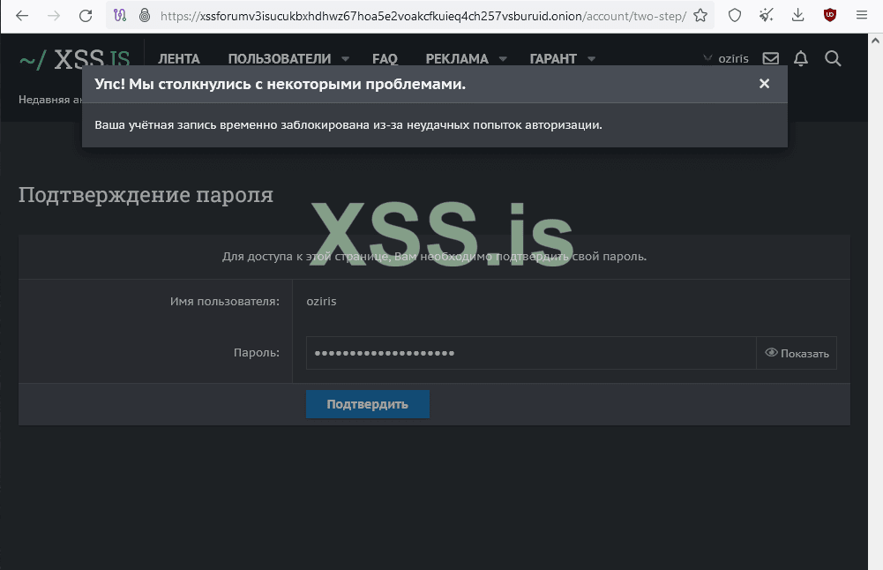Close the error dialog with X
The image size is (883, 570).
tap(764, 84)
